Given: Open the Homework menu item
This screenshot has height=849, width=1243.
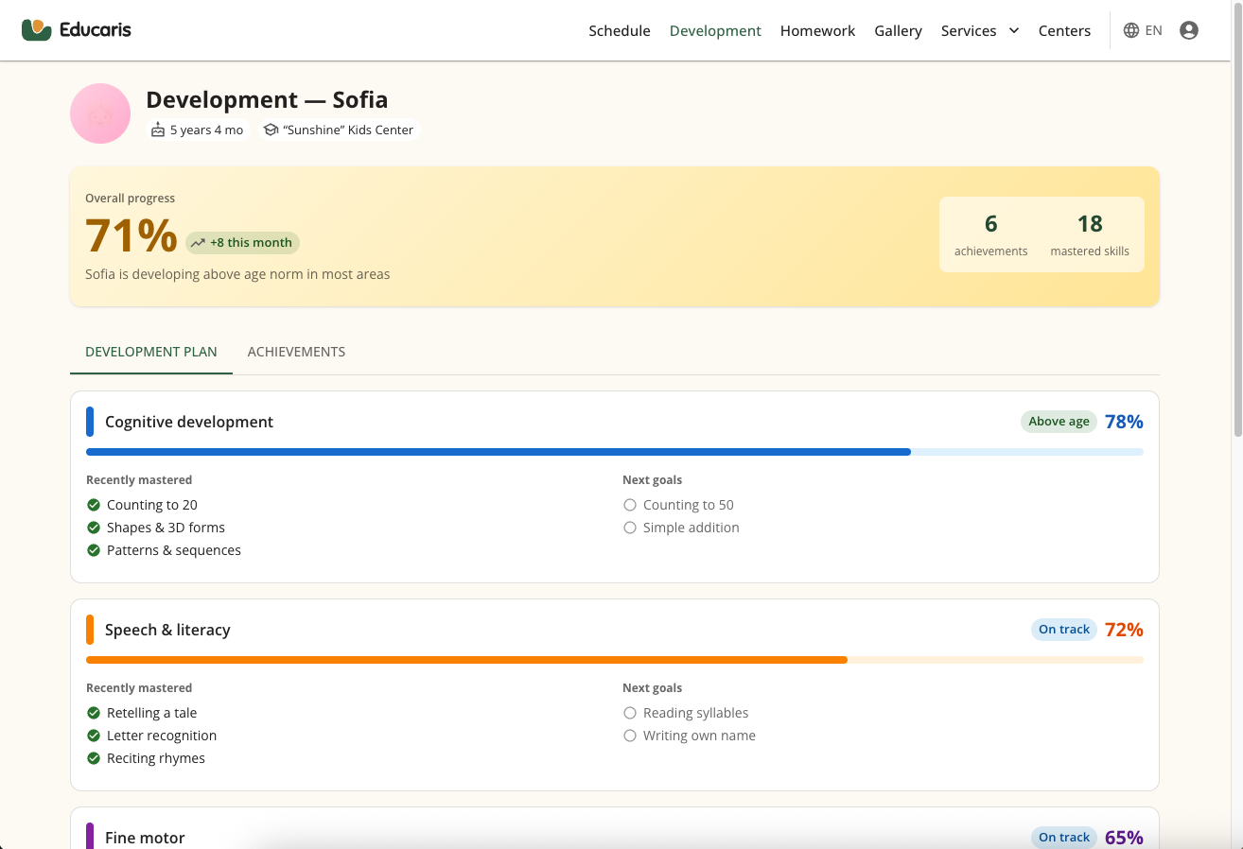Looking at the screenshot, I should (x=817, y=30).
